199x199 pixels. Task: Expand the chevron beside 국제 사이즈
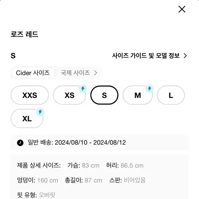pos(96,73)
